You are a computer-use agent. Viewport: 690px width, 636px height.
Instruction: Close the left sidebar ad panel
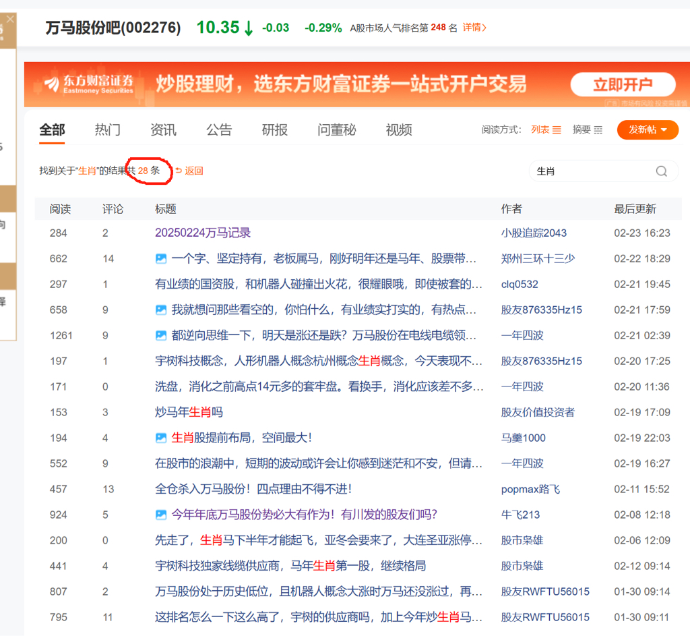tap(9, 20)
